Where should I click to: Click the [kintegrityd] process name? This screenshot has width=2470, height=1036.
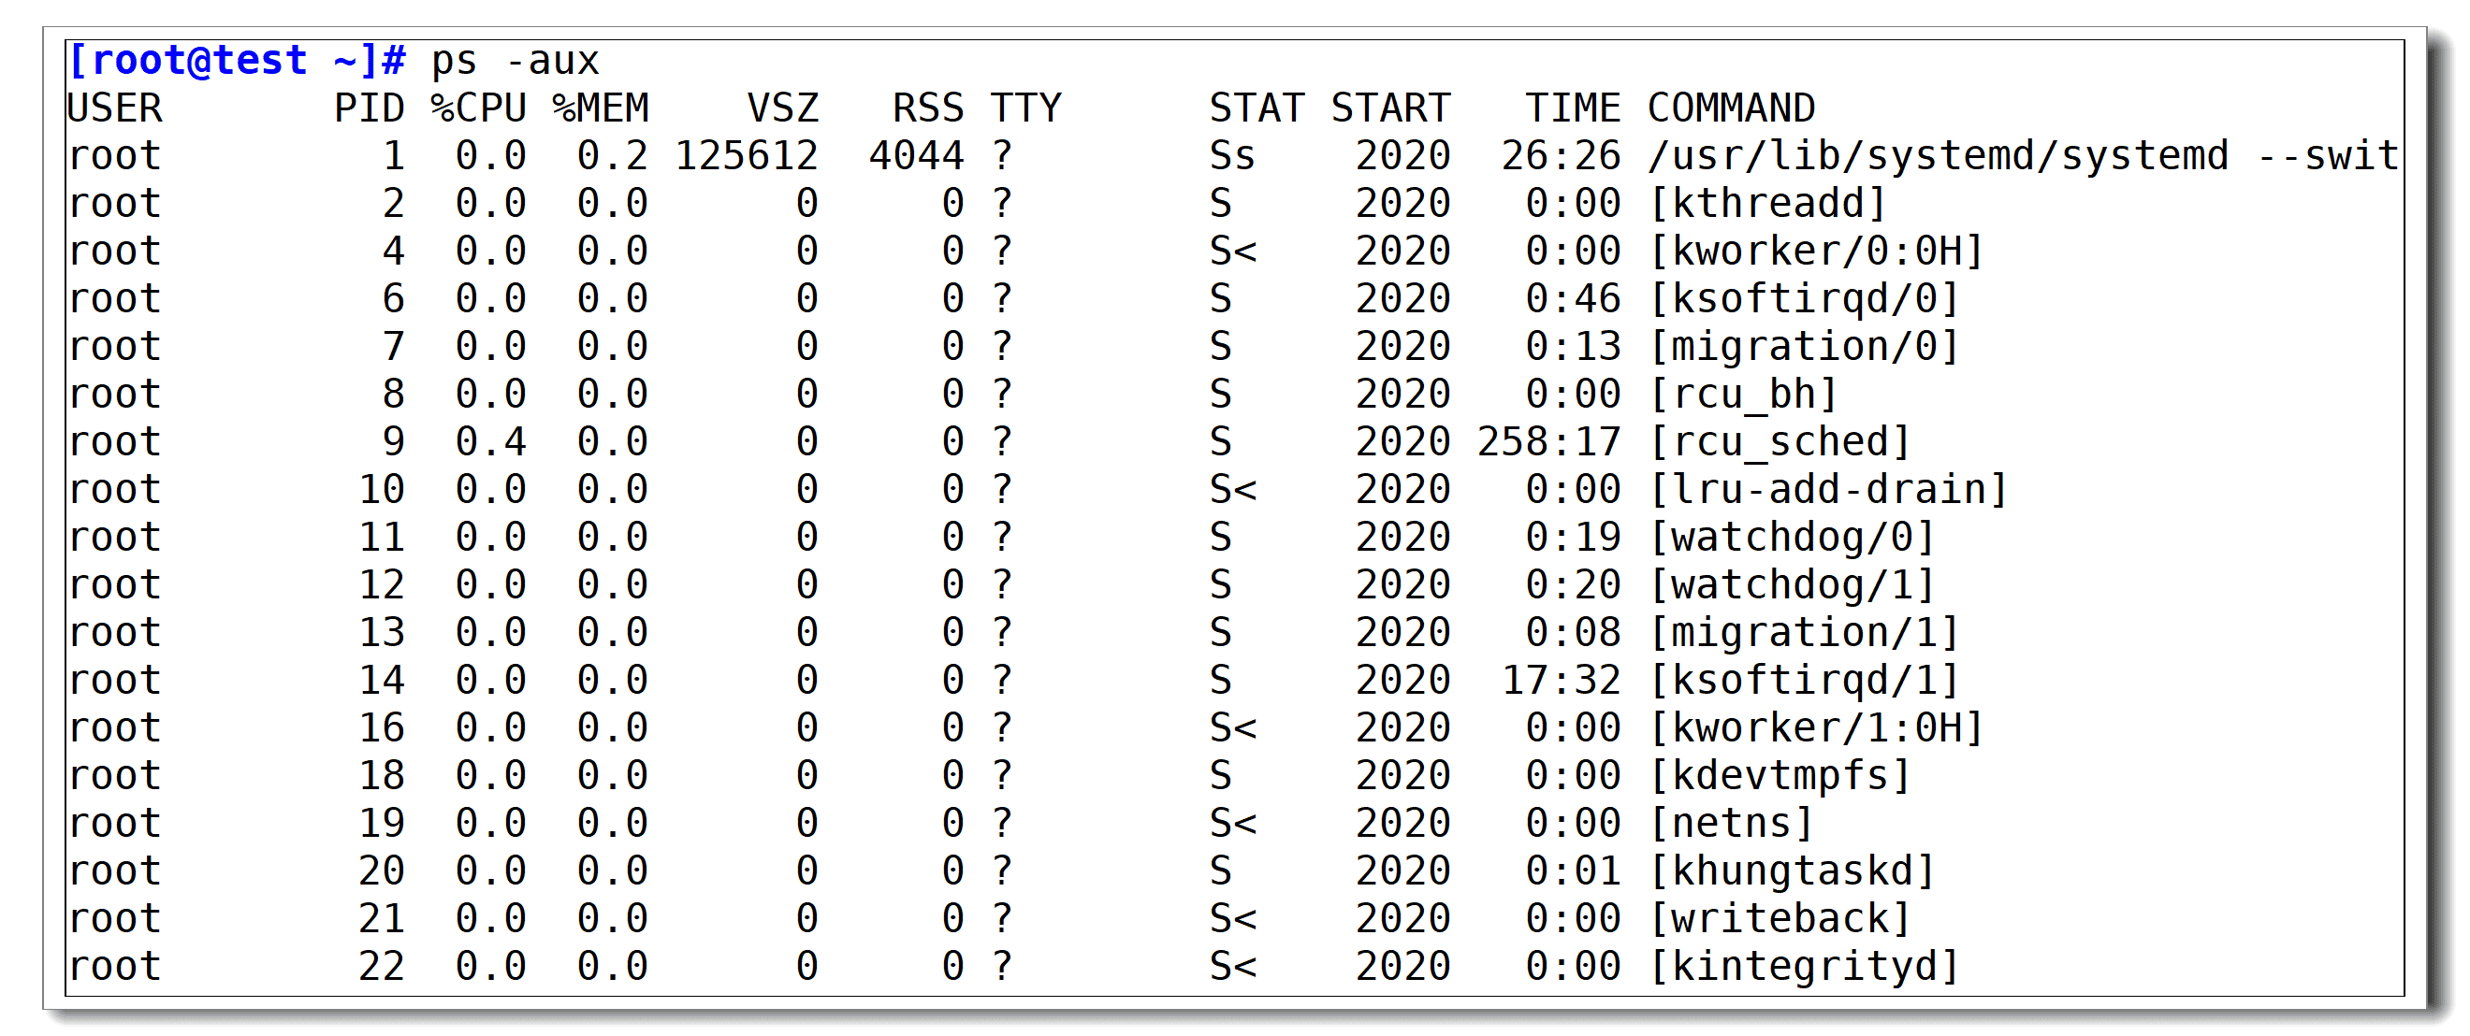coord(1804,967)
